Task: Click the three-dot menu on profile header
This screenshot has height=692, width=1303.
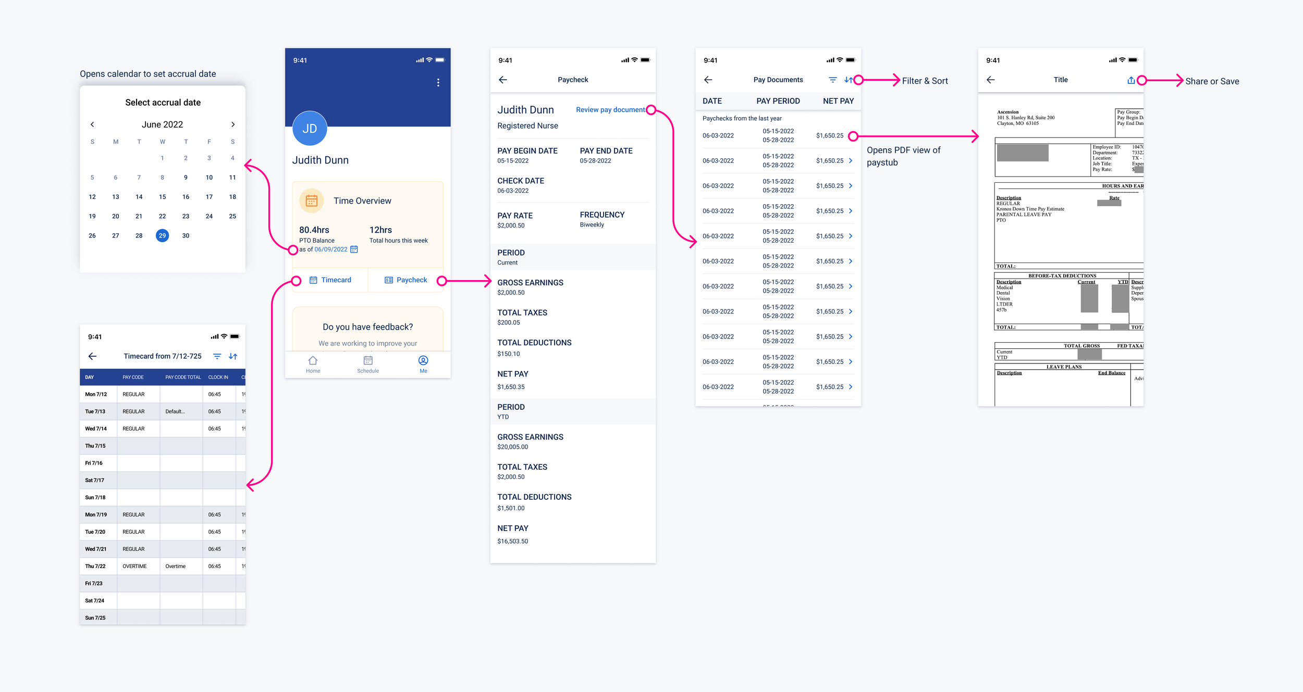Action: (438, 83)
